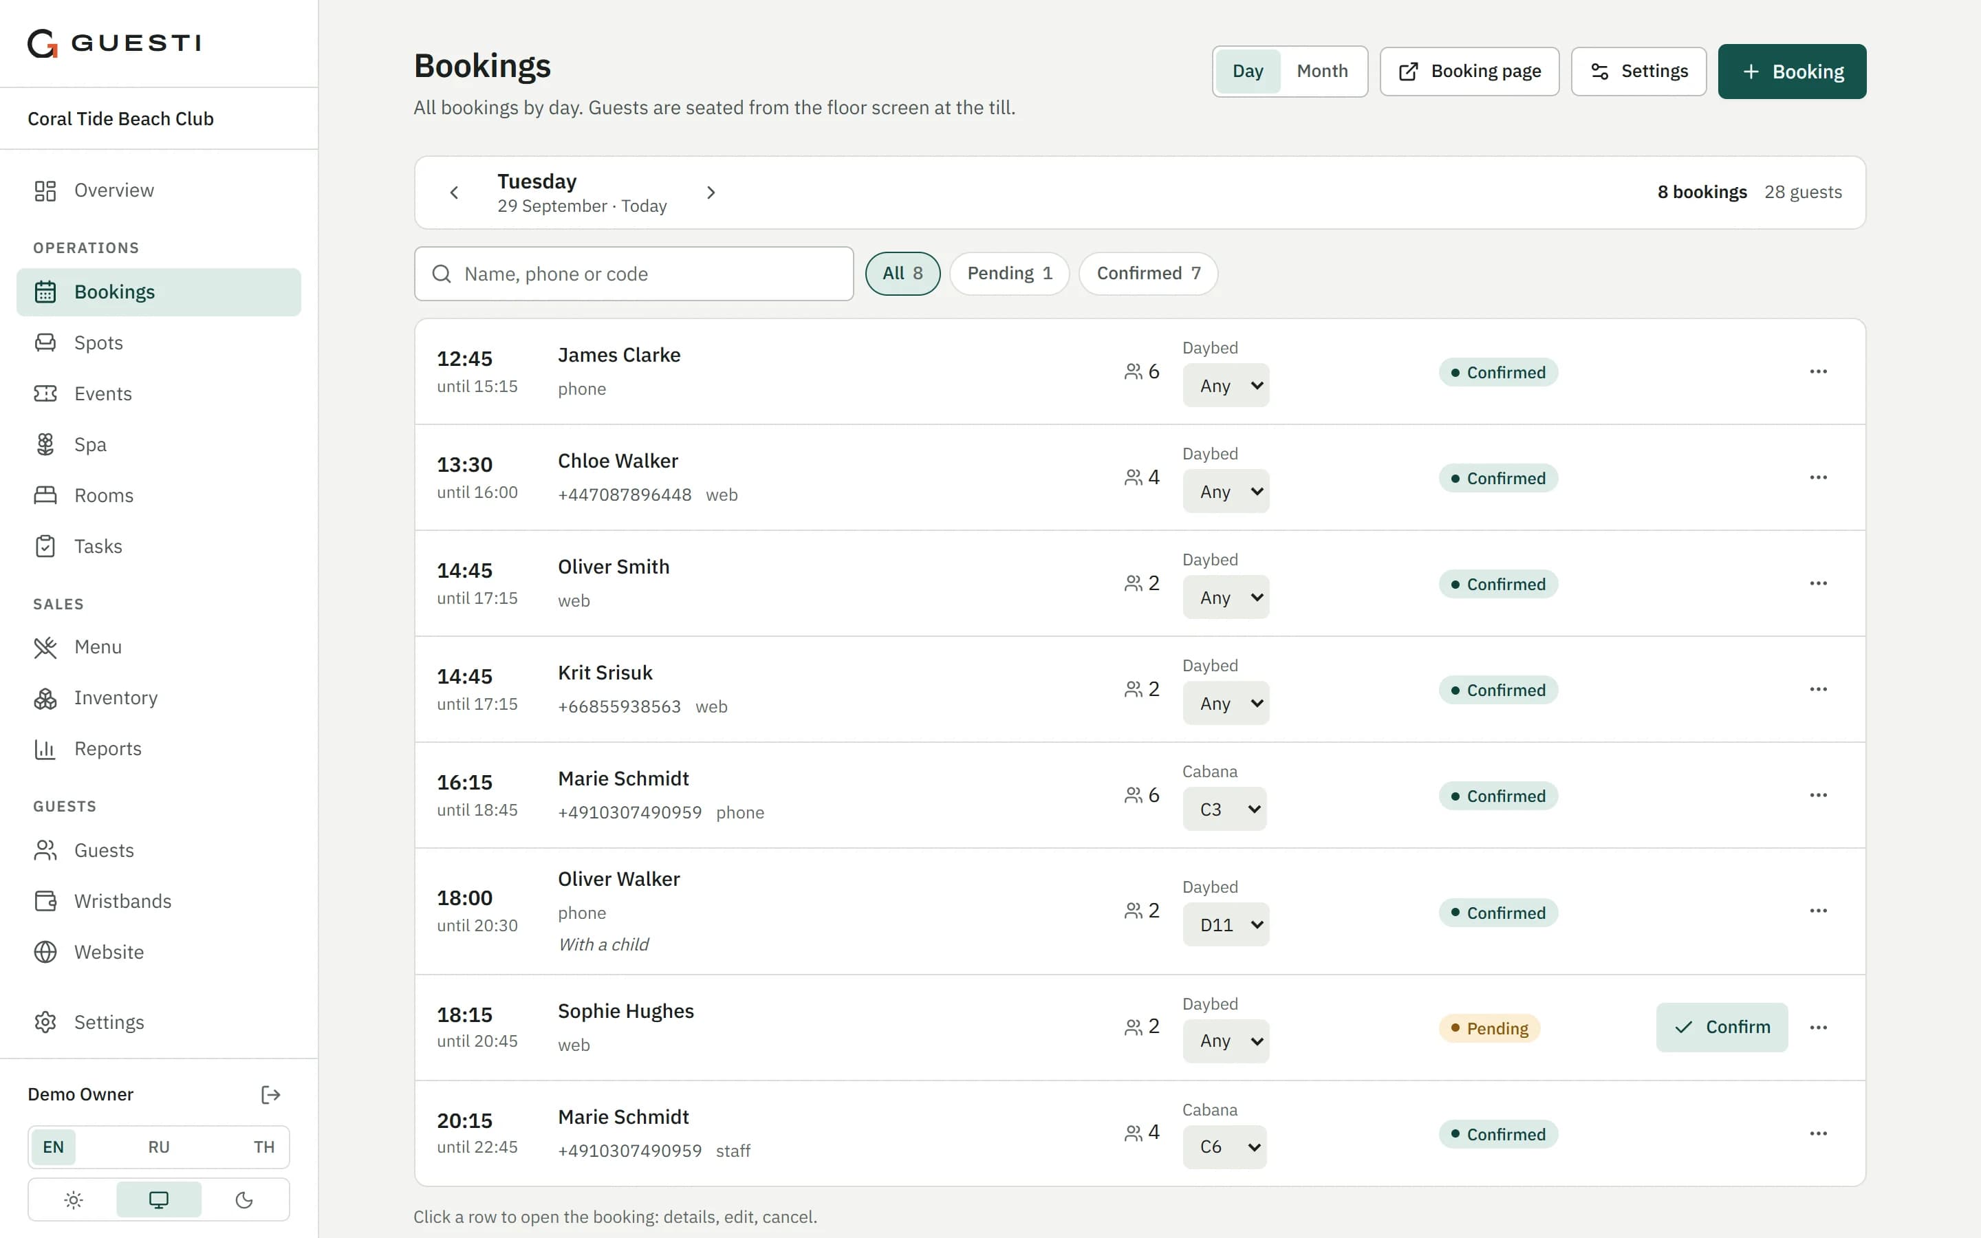
Task: Filter by Confirmed 7
Action: [x=1149, y=274]
